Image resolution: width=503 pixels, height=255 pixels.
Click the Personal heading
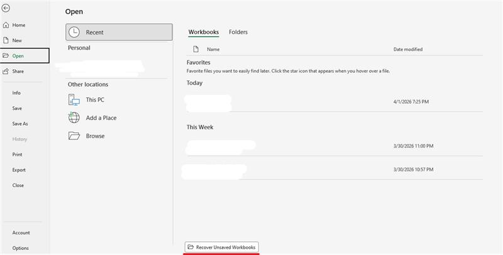pos(79,48)
